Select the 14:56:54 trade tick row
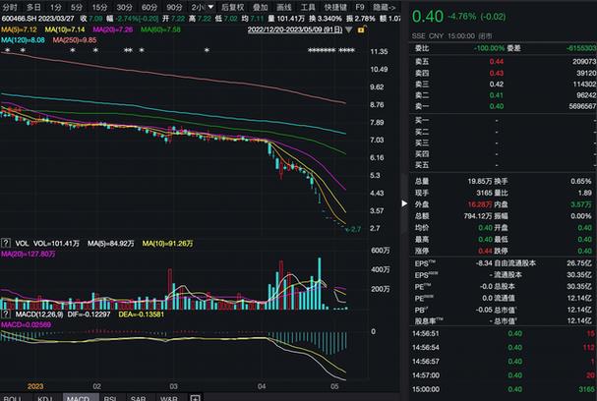 [x=504, y=347]
